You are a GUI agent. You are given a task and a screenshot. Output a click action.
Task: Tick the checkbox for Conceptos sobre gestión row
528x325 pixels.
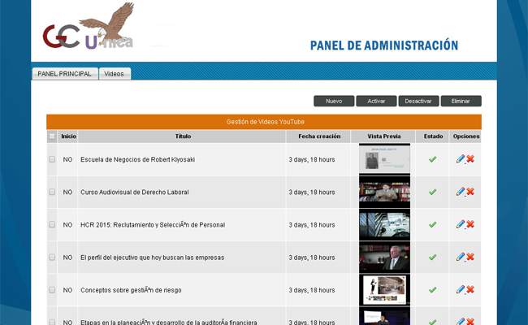[x=53, y=289]
